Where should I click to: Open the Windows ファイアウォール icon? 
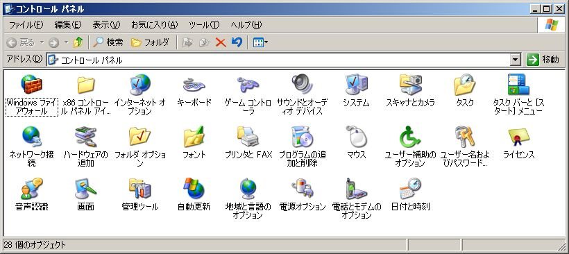point(31,84)
